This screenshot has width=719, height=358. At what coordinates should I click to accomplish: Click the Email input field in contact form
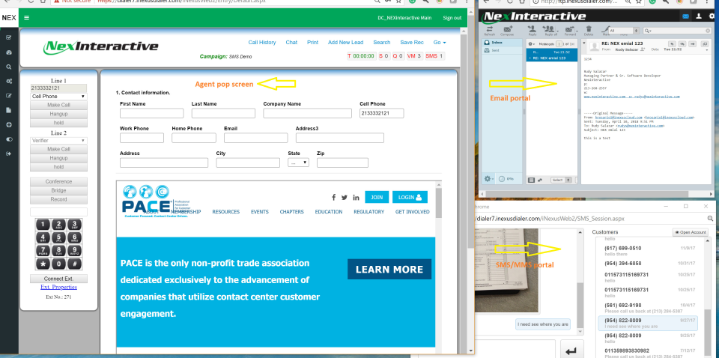(256, 138)
